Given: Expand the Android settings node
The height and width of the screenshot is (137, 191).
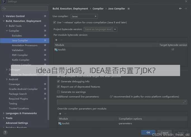Looking at the screenshot, I should [7, 79].
